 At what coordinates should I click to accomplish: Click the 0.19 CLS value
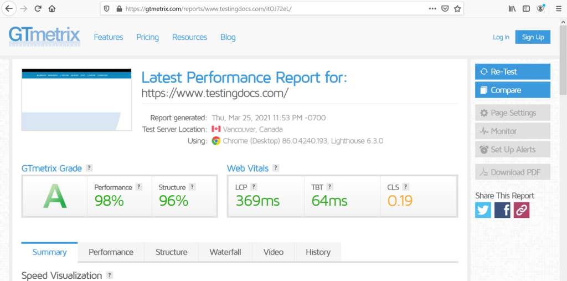tap(400, 201)
